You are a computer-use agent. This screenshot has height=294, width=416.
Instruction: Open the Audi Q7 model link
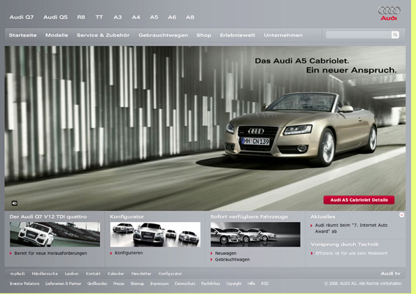click(22, 17)
